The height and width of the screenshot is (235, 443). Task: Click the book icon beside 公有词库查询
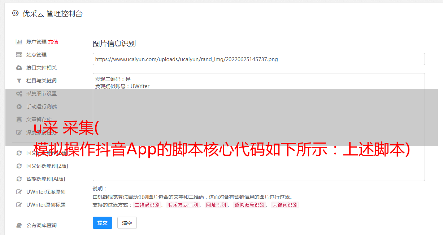[x=19, y=225]
